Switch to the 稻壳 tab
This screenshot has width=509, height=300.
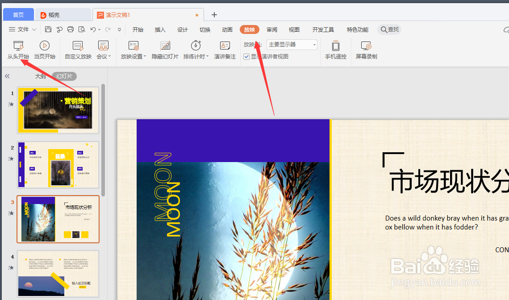63,15
